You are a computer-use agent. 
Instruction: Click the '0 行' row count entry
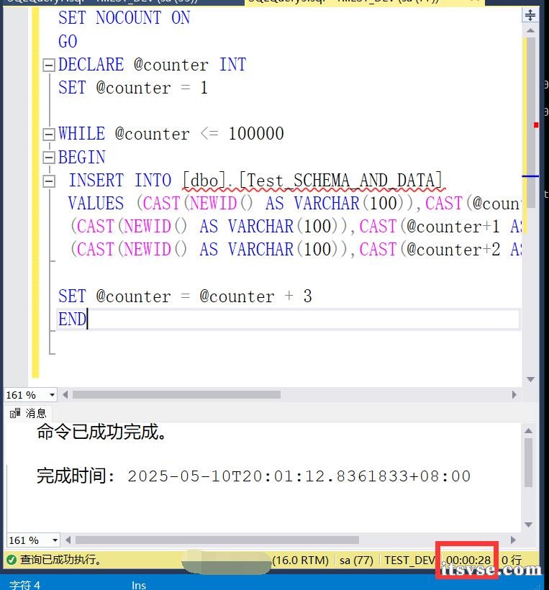click(512, 560)
